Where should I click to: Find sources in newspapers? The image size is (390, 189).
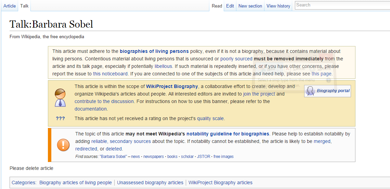[x=154, y=157]
